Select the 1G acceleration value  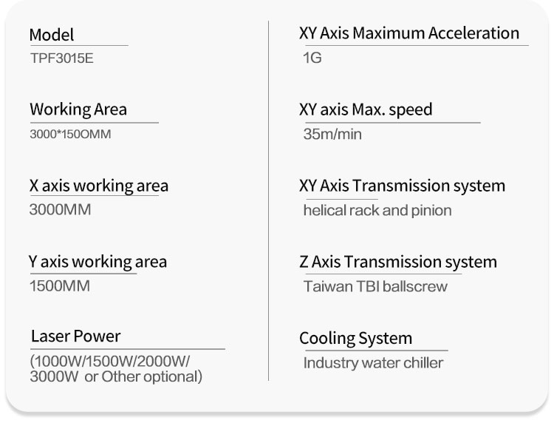point(312,58)
